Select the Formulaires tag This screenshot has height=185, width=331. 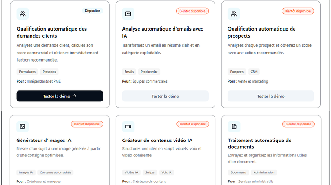point(27,72)
